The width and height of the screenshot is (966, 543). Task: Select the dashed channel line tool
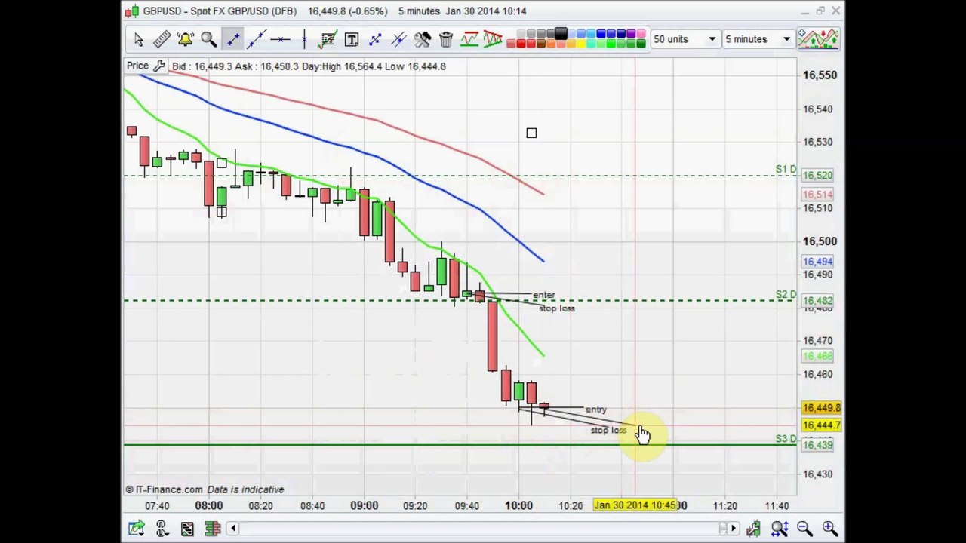375,39
